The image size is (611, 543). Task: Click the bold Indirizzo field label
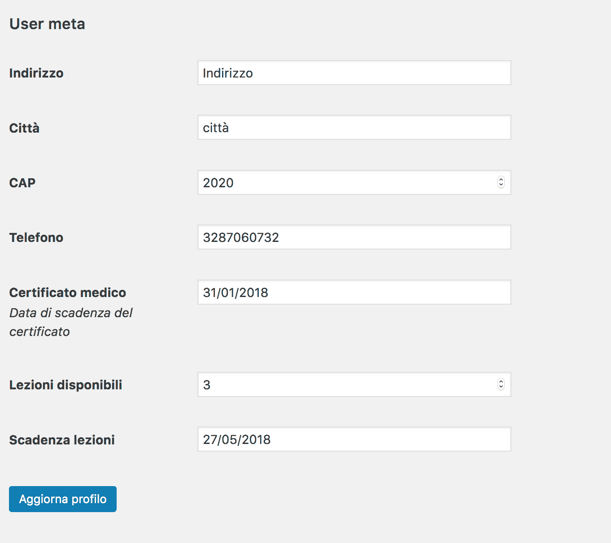click(x=36, y=73)
